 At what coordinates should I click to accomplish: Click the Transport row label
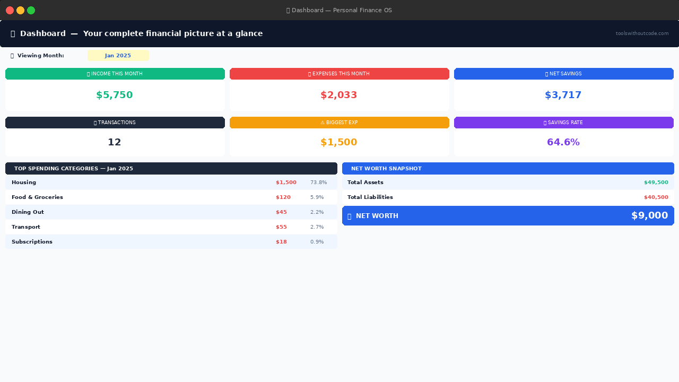point(26,227)
